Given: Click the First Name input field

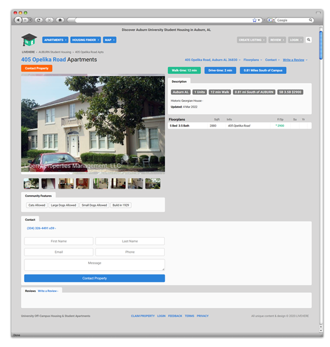Looking at the screenshot, I should click(x=59, y=241).
